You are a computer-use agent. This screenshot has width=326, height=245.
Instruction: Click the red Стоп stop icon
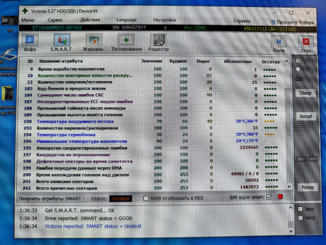(x=306, y=44)
